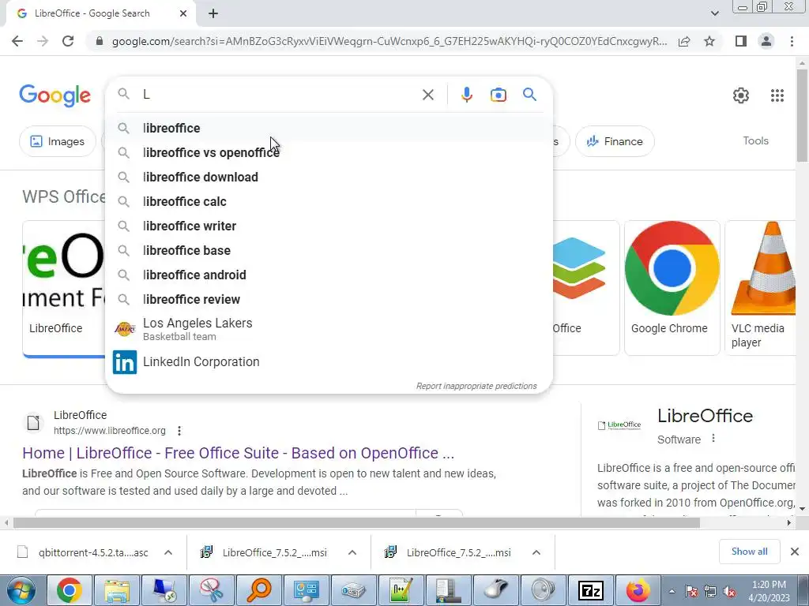Open the taskbar clock and date
The image size is (809, 606).
[x=769, y=591]
